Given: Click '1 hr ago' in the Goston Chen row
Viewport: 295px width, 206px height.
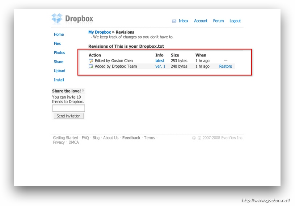Looking at the screenshot, I should click(202, 61).
